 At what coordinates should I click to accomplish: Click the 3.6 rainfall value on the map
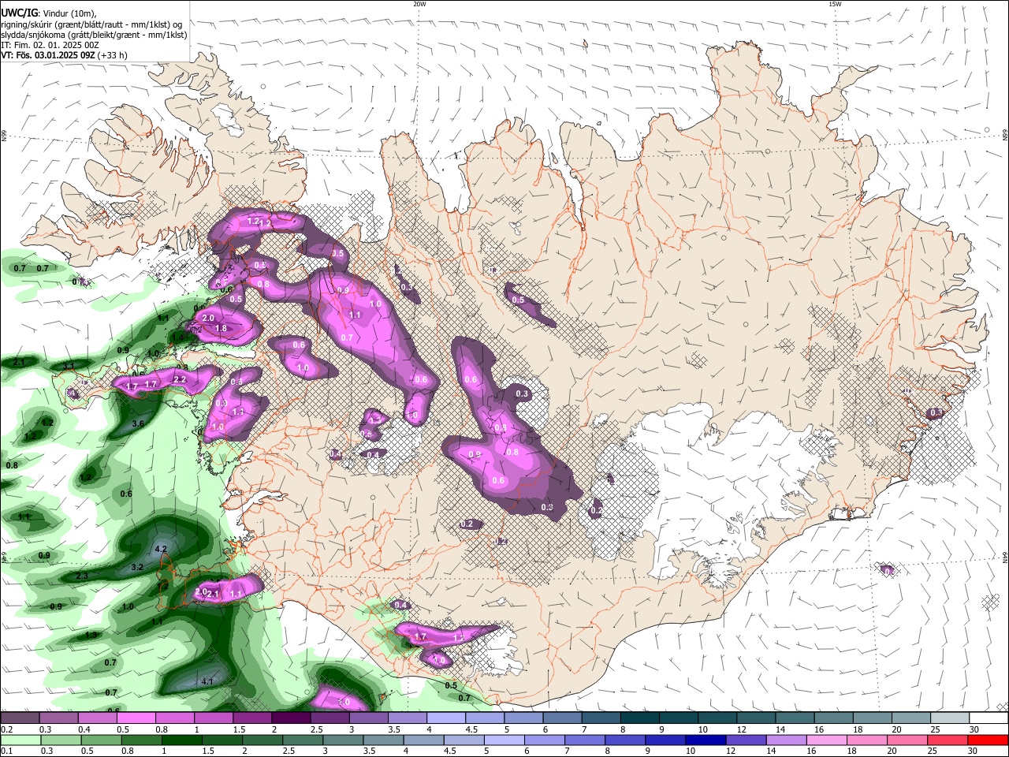click(x=138, y=423)
